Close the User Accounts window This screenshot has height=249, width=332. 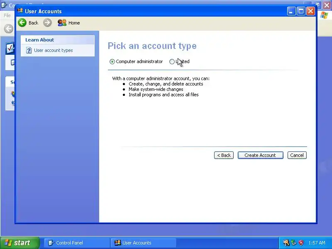(310, 11)
